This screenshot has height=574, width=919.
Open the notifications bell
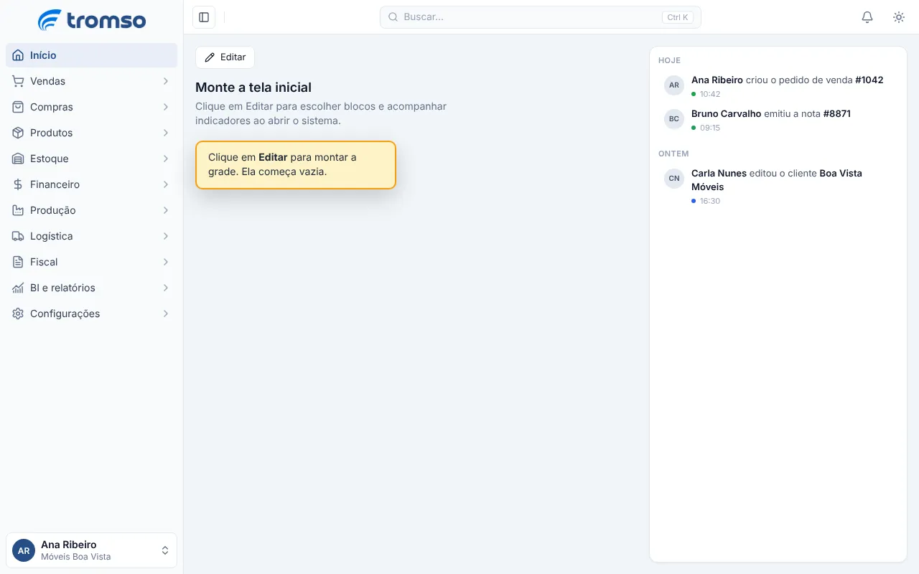[x=867, y=17]
